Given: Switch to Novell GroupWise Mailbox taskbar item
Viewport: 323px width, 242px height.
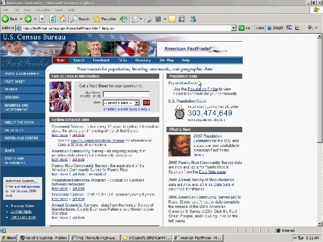Looking at the screenshot, I should (x=44, y=238).
